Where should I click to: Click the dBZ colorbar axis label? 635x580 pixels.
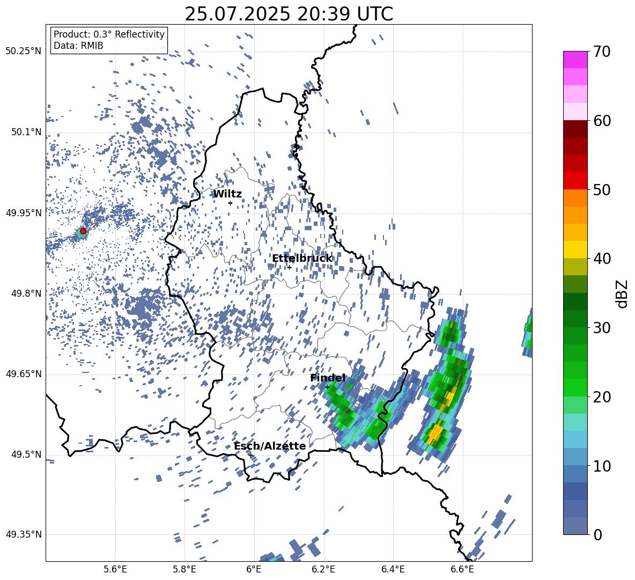coord(623,293)
